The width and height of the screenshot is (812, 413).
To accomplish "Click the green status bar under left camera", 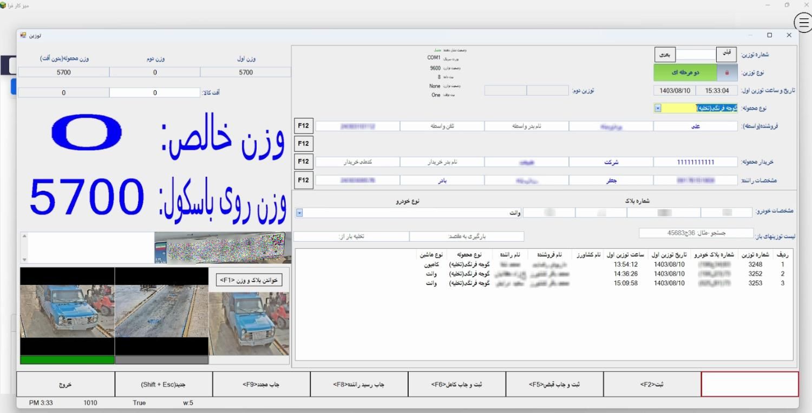I will pos(67,359).
